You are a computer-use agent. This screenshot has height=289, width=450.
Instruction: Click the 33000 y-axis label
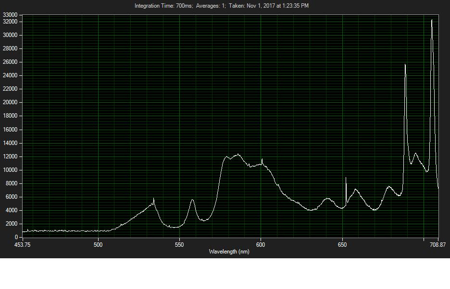(x=10, y=15)
